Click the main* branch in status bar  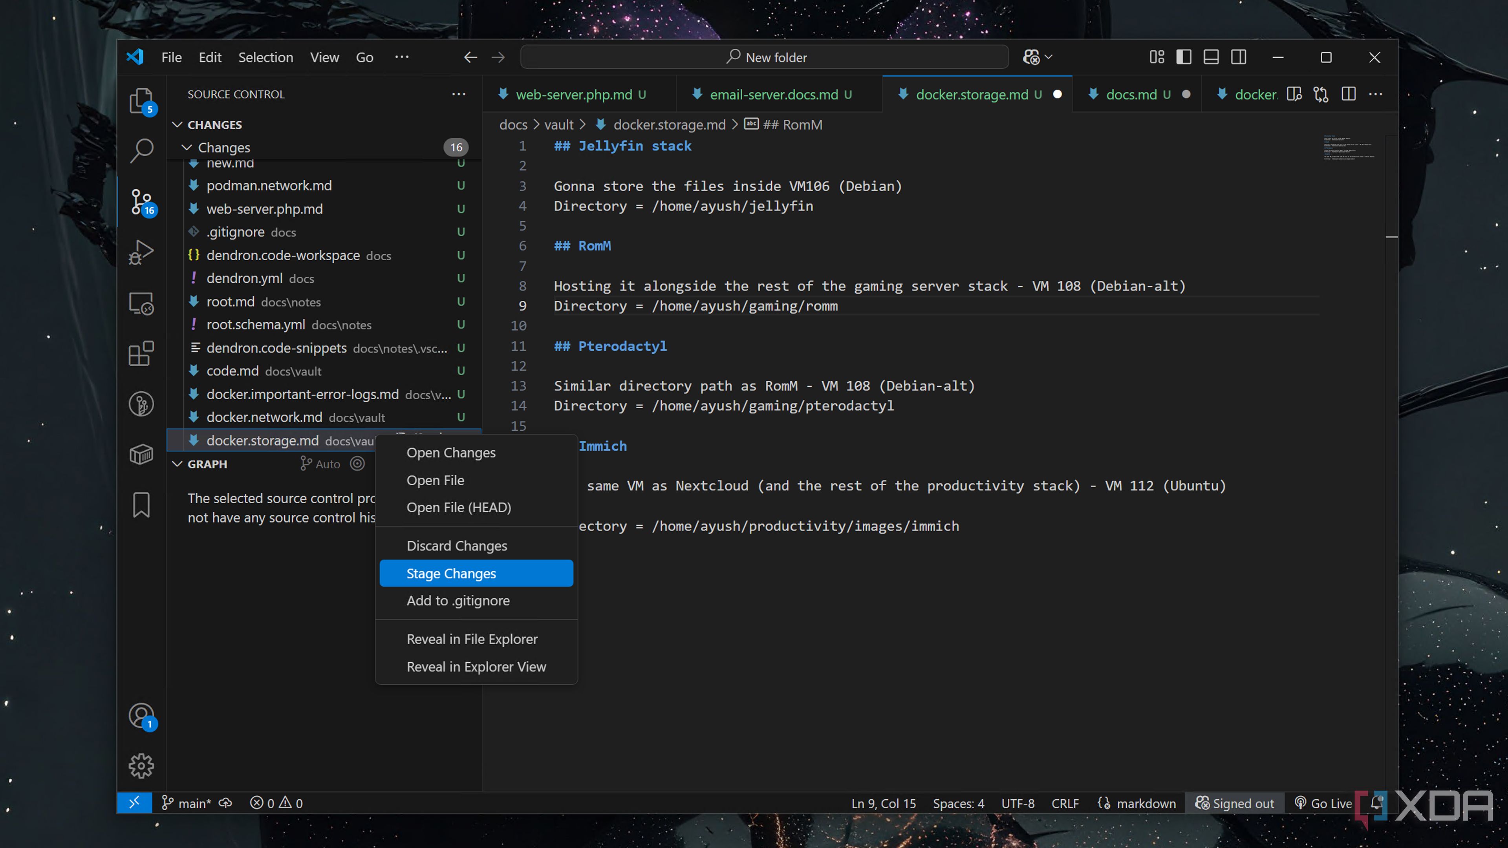pyautogui.click(x=186, y=803)
